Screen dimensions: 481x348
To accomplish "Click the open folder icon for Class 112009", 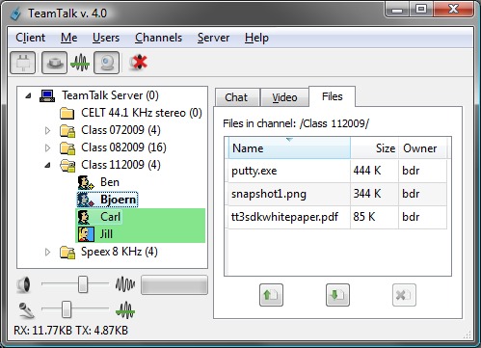I will [x=67, y=165].
